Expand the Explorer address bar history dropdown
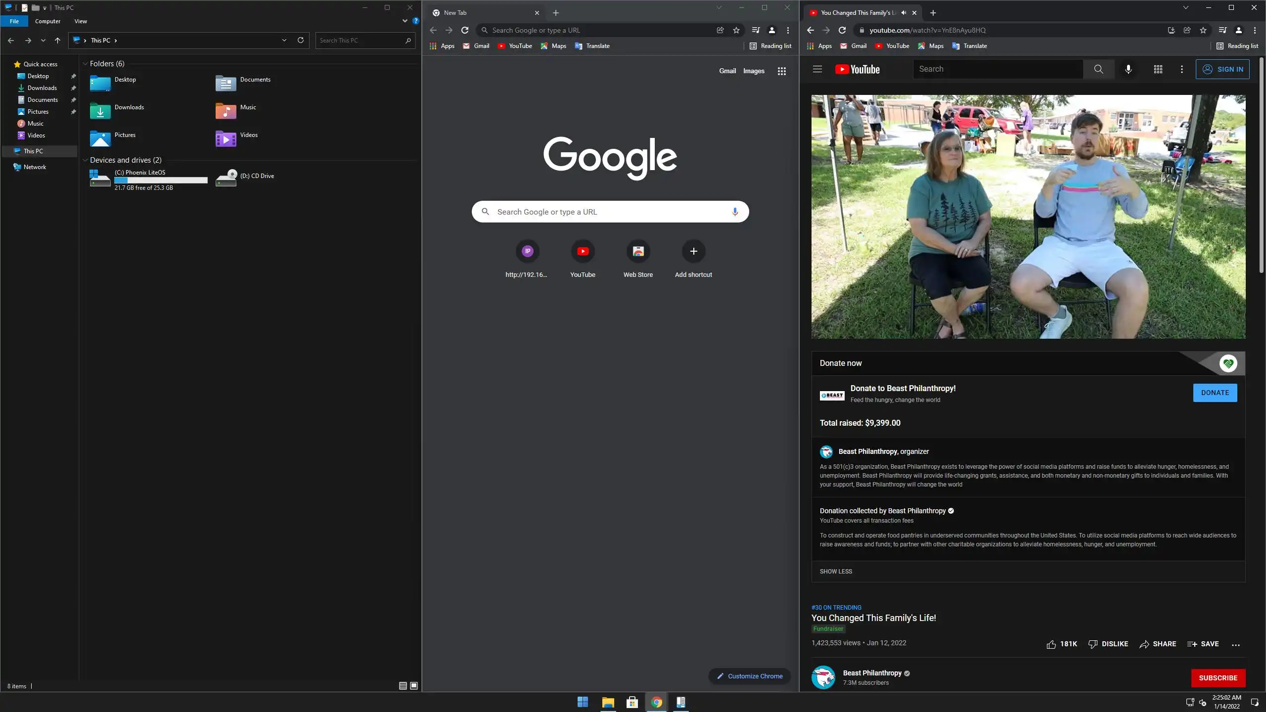The width and height of the screenshot is (1266, 712). click(x=284, y=41)
